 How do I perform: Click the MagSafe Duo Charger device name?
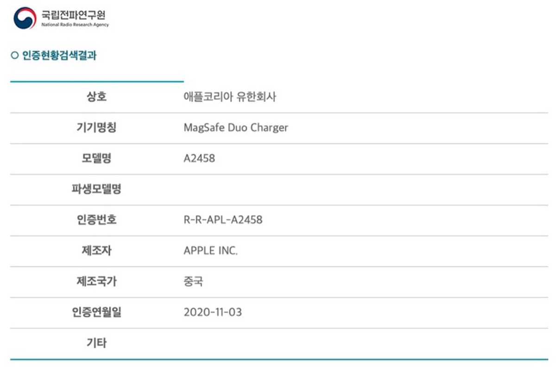[x=236, y=128]
